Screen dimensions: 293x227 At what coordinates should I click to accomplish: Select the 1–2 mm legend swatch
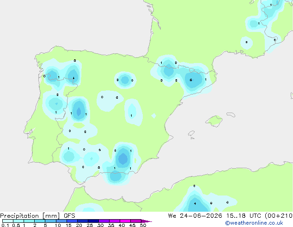click(x=29, y=221)
